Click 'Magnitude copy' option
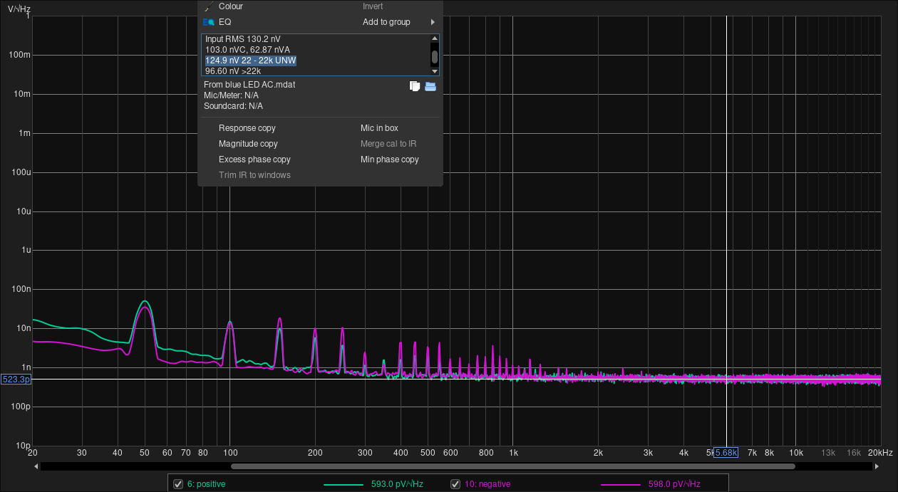 [248, 144]
